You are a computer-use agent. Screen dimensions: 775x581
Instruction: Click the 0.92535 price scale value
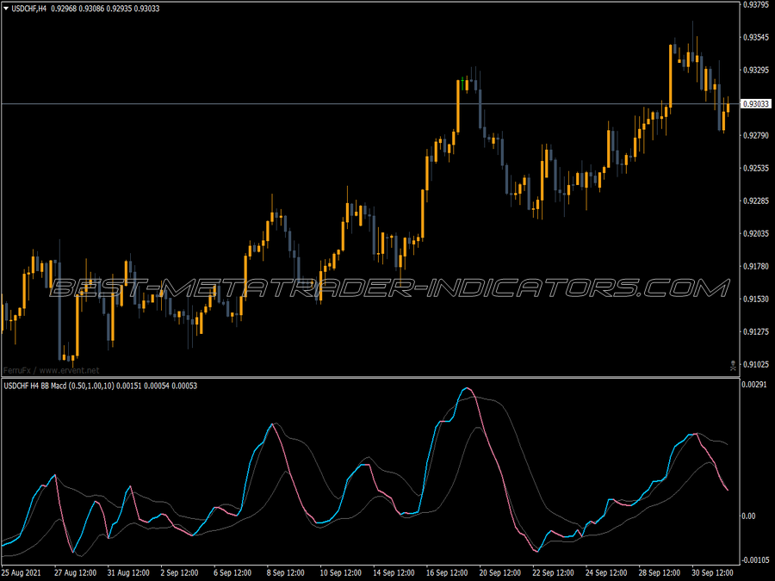pyautogui.click(x=756, y=169)
